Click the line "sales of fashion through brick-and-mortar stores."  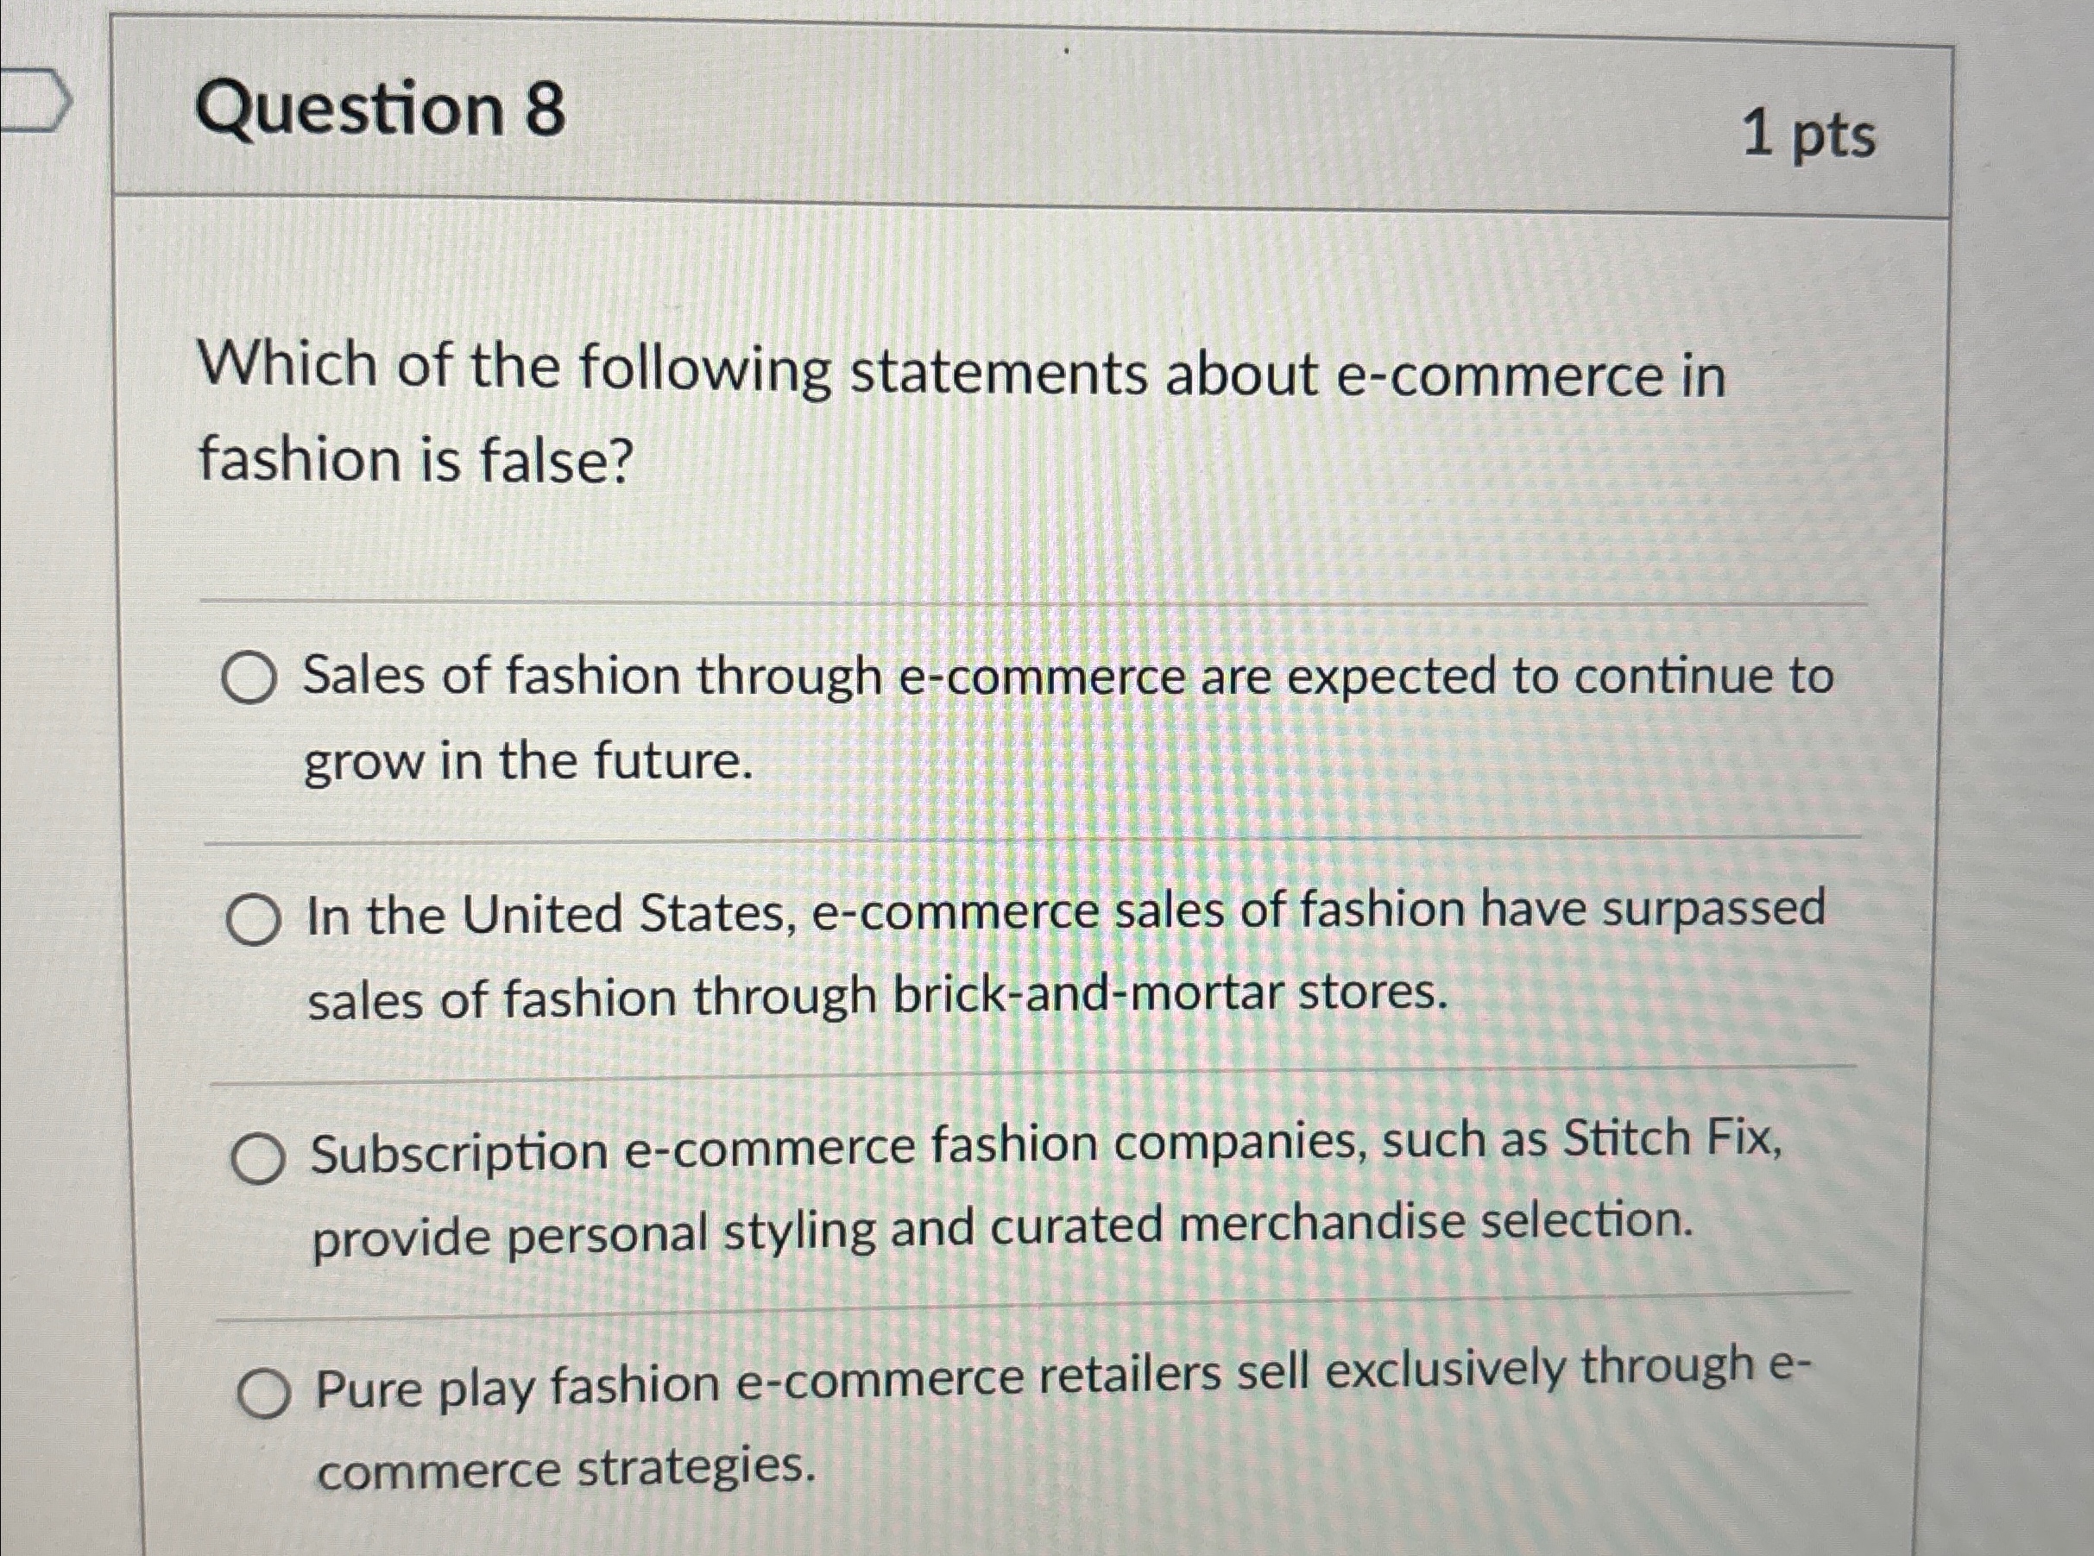coord(877,997)
